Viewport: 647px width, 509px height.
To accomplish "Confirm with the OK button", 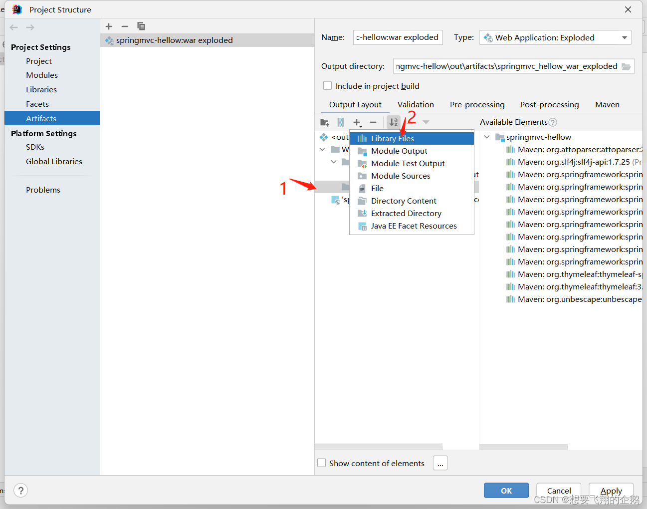I will coord(506,491).
